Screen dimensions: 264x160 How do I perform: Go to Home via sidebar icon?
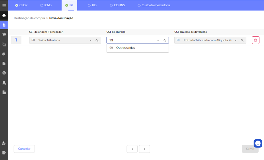point(4,15)
